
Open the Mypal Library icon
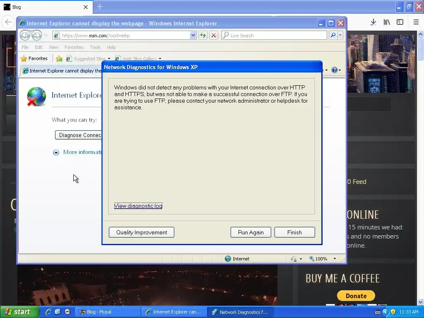tap(387, 22)
